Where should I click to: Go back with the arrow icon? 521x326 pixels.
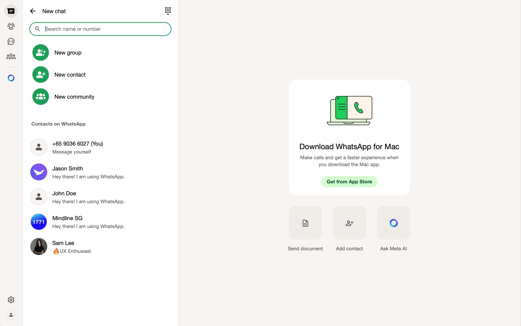[x=33, y=11]
